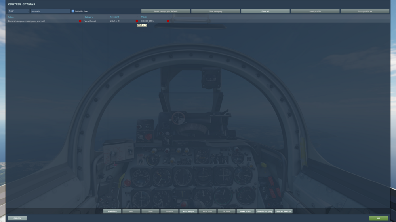Click the Modifiers button

tap(112, 211)
